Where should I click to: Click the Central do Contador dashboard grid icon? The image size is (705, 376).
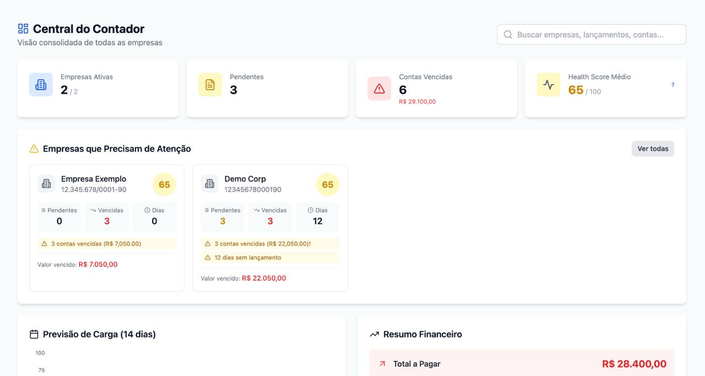tap(23, 29)
